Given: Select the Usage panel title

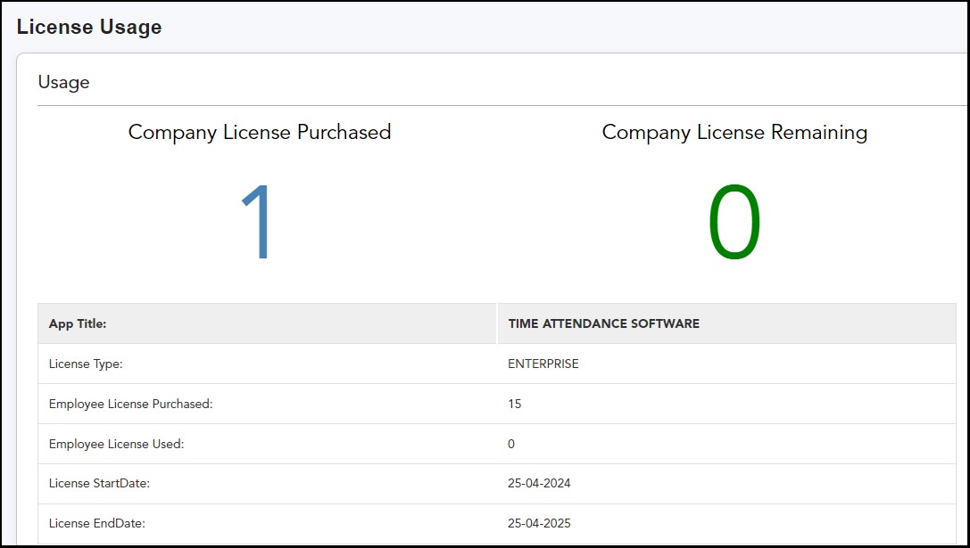Looking at the screenshot, I should (x=63, y=82).
